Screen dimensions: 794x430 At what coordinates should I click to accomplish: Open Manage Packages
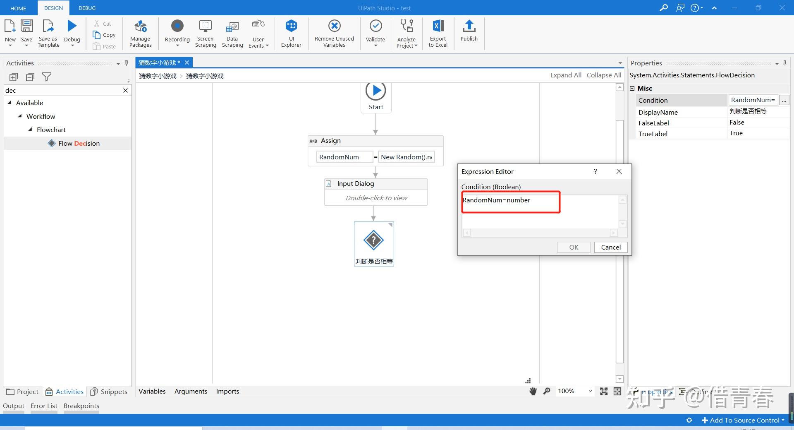point(140,33)
